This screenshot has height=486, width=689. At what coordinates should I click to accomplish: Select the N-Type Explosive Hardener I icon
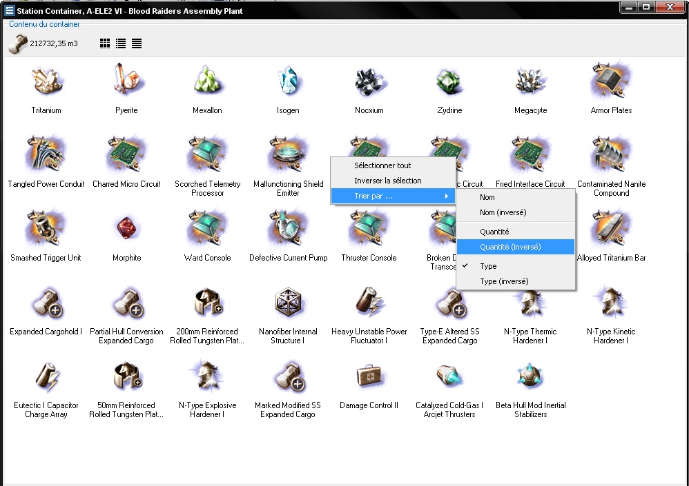coord(207,376)
